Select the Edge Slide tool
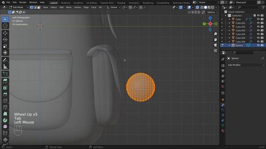 5,133
